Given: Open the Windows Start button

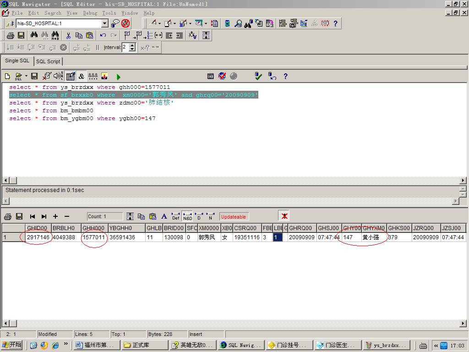Looking at the screenshot, I should tap(12, 345).
